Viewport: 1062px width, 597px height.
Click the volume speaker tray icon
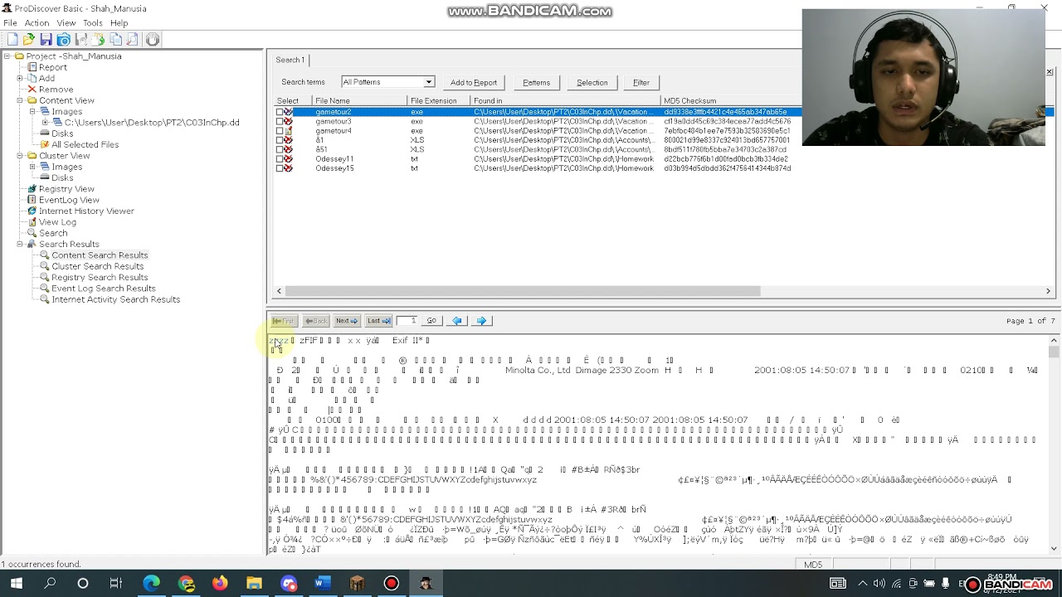point(879,584)
